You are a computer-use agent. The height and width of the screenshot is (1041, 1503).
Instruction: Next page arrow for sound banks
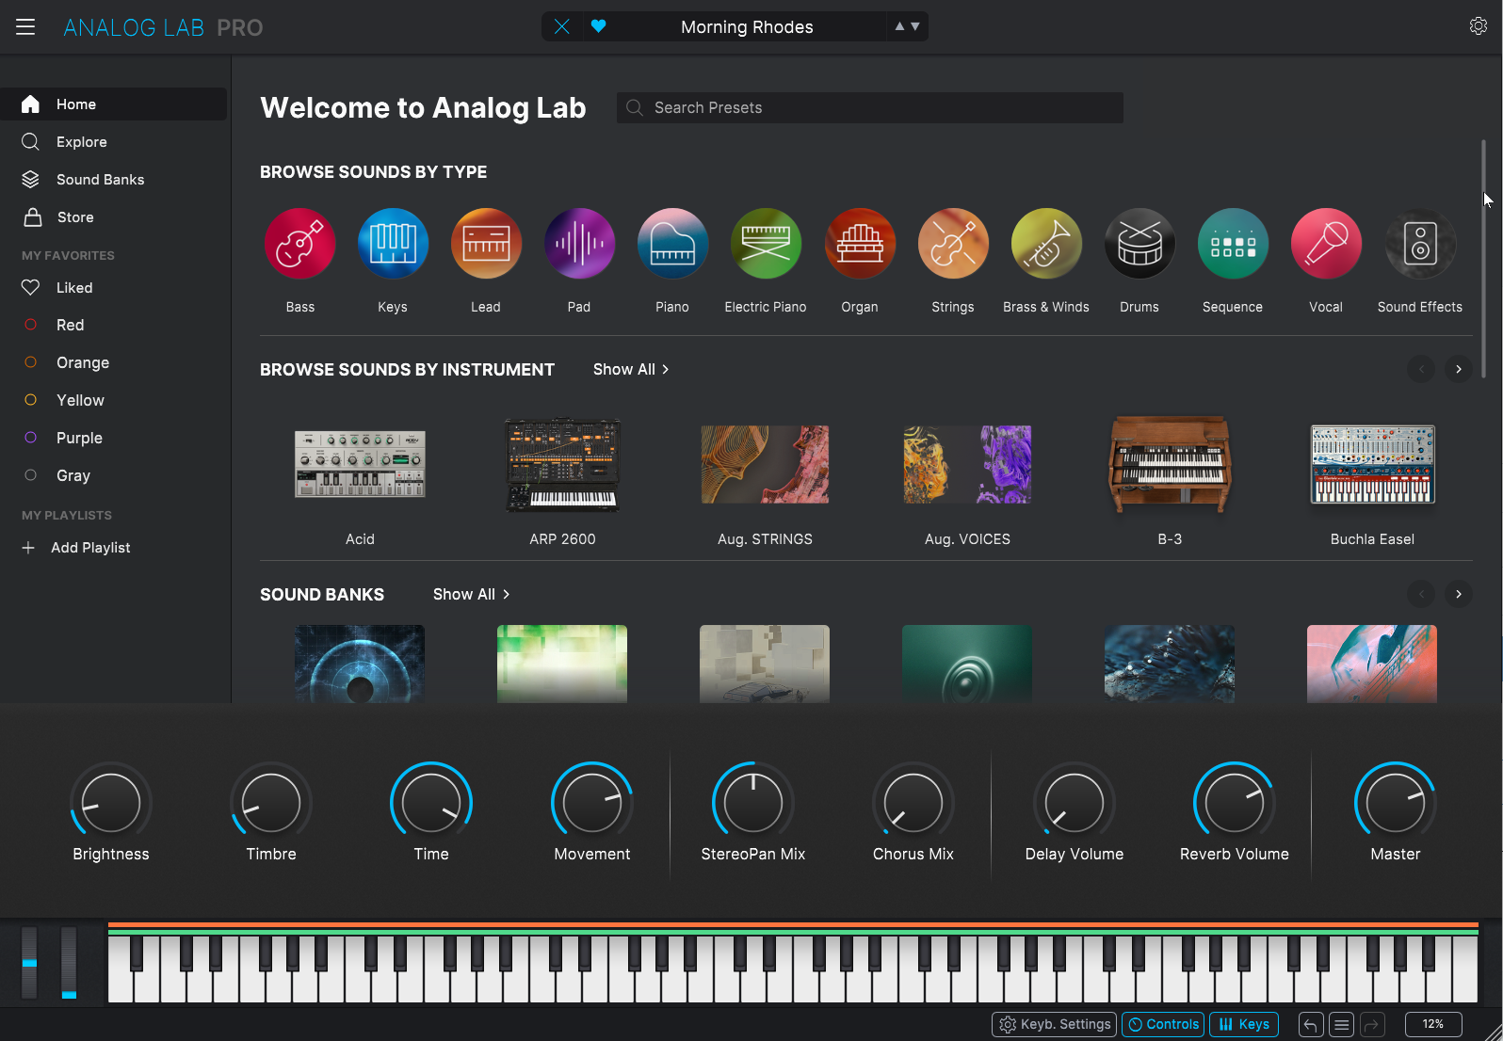point(1459,594)
